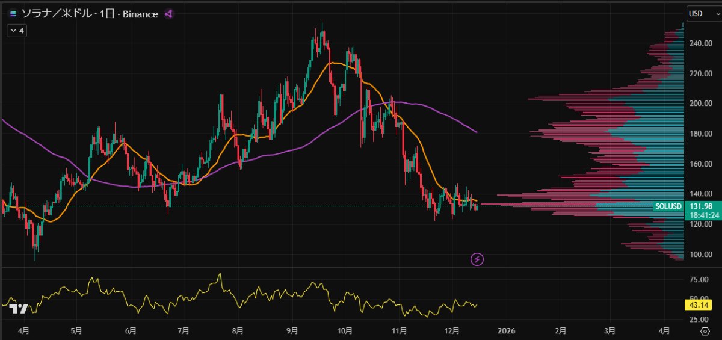The height and width of the screenshot is (340, 722).
Task: Expand the collapsed indicators legend showing 4
Action: (17, 30)
